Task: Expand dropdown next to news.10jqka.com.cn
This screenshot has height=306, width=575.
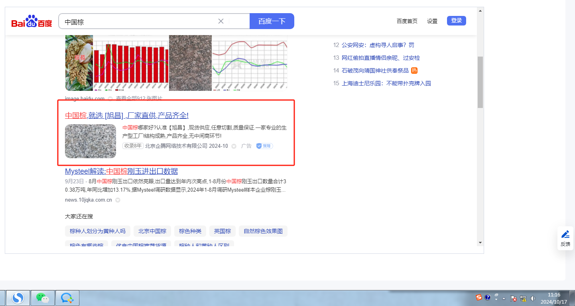Action: [x=118, y=200]
